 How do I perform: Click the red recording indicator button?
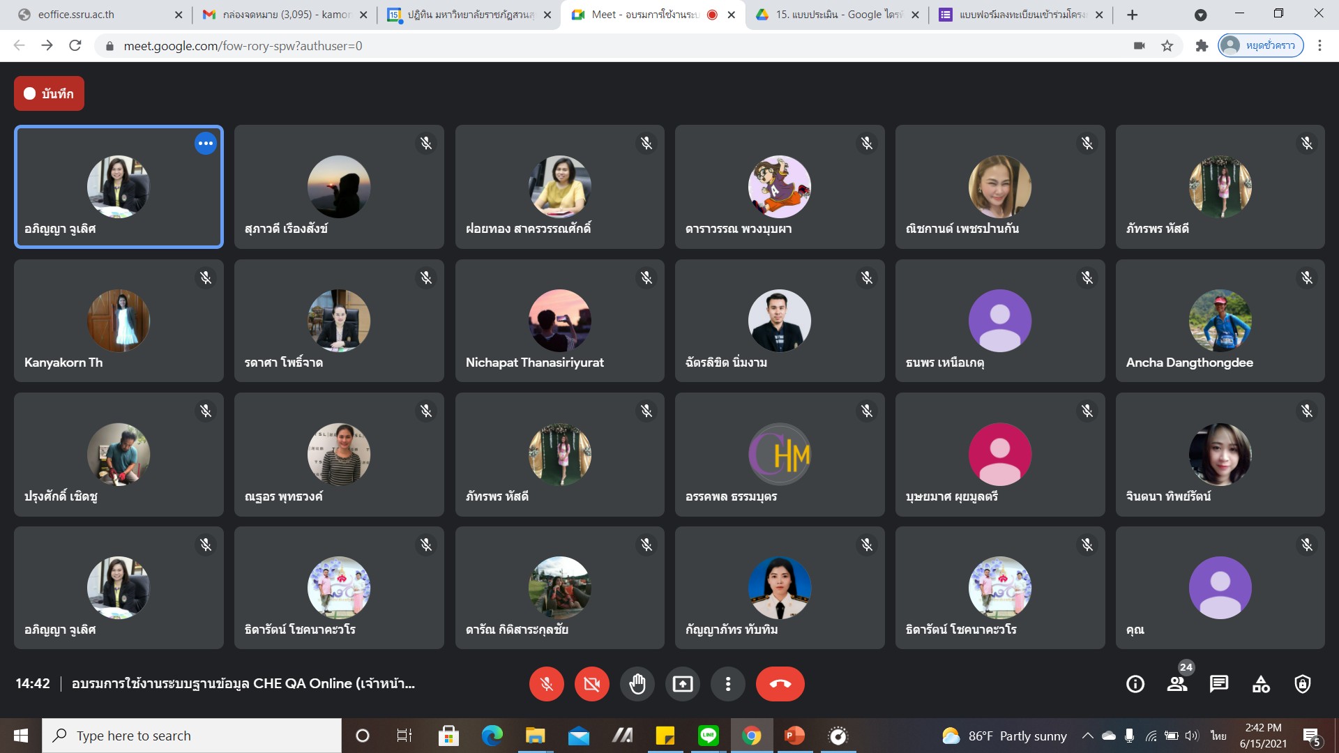[49, 93]
